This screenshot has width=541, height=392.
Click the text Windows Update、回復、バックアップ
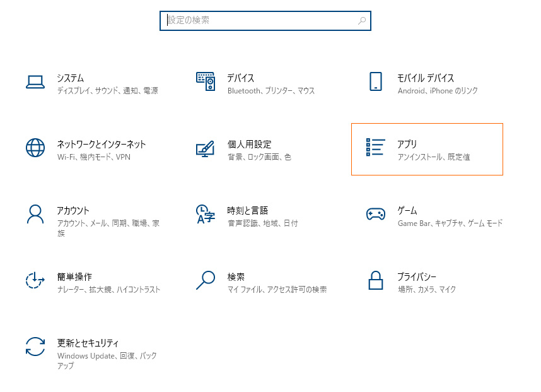tap(107, 360)
